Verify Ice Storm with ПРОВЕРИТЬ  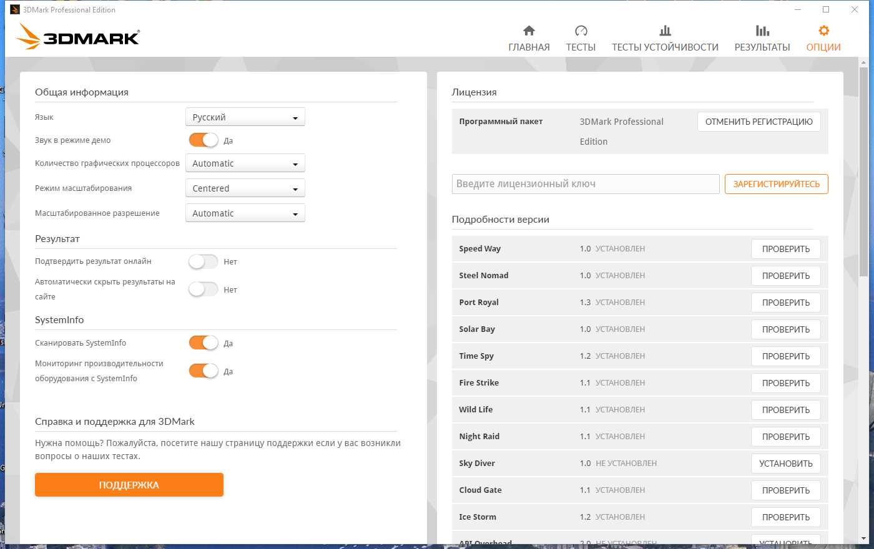[786, 517]
